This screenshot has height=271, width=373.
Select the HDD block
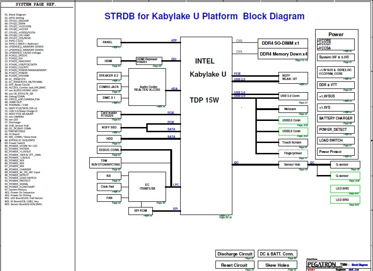(109, 139)
